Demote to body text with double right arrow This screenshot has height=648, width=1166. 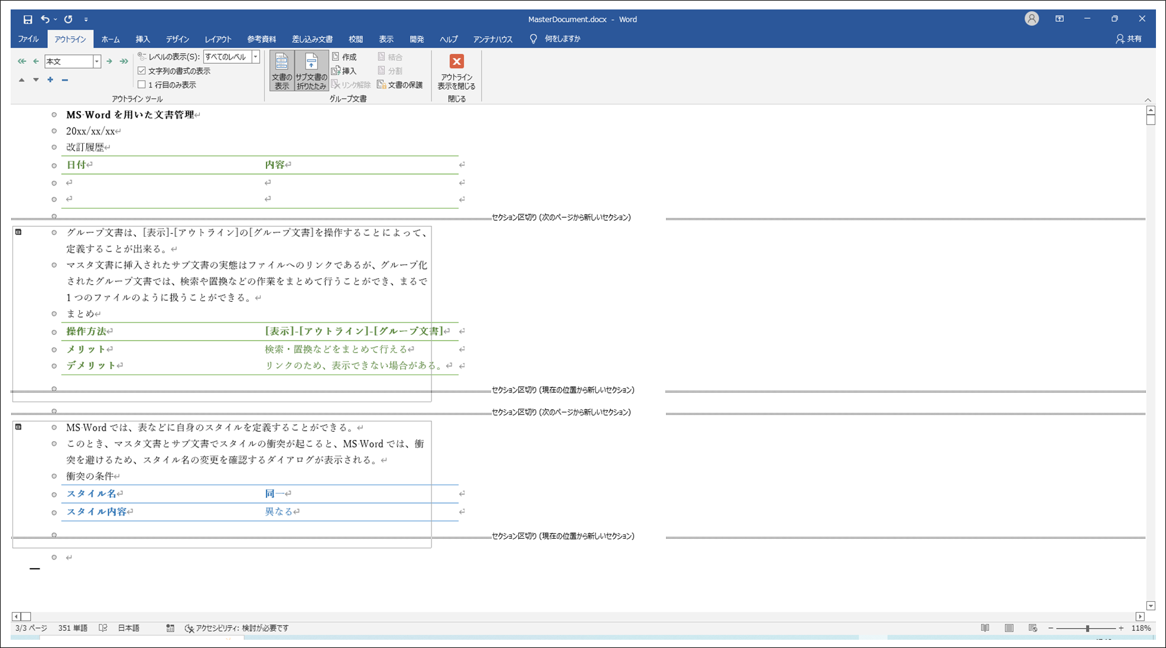[124, 61]
